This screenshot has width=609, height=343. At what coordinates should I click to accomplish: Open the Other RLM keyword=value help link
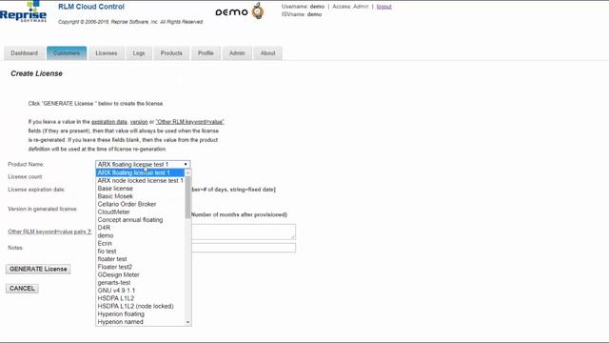click(x=190, y=122)
